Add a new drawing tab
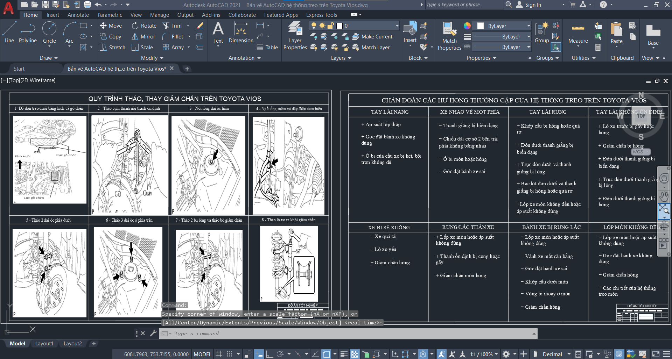 [x=187, y=69]
